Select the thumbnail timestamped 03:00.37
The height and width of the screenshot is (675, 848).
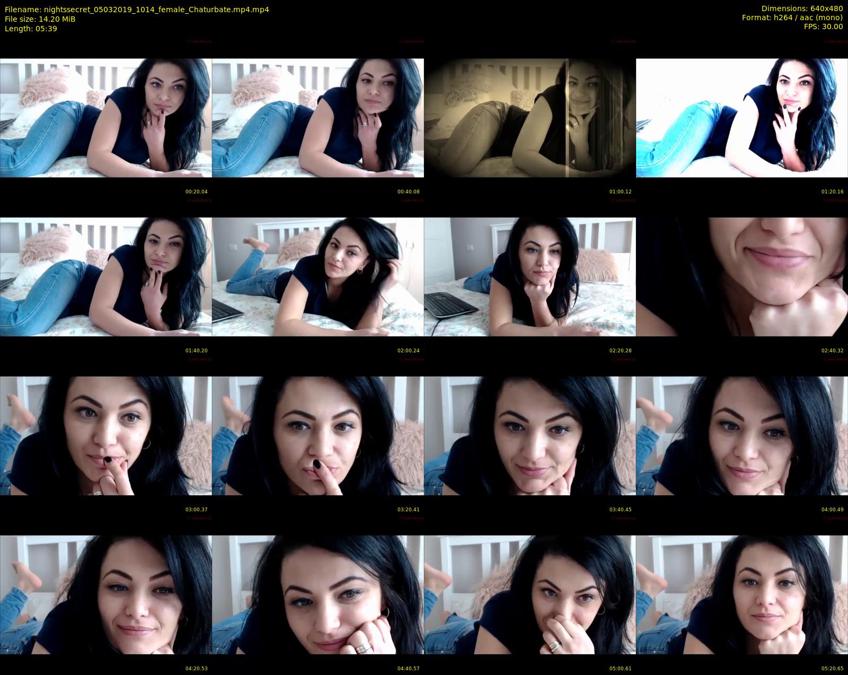106,436
